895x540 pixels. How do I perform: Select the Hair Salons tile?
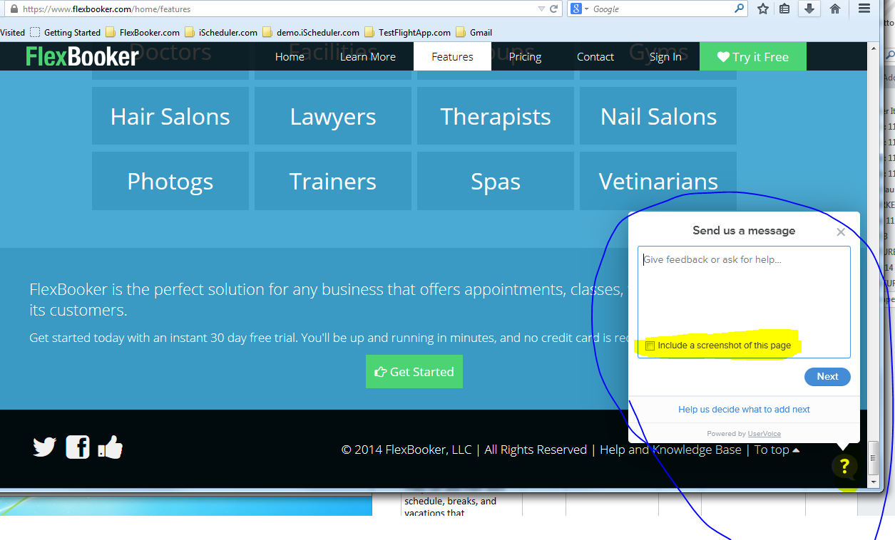point(170,116)
